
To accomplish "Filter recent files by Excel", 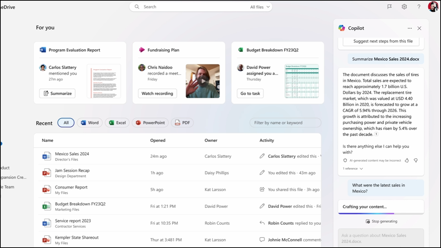I will click(x=117, y=123).
